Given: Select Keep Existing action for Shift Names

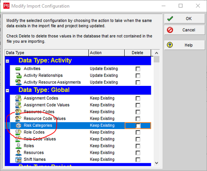Looking at the screenshot, I should tap(102, 160).
